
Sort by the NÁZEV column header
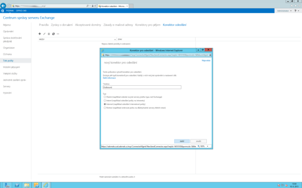pos(77,39)
